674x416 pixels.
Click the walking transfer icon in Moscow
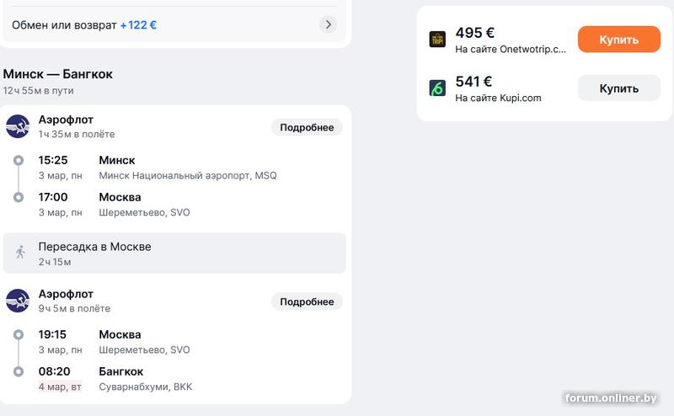[x=20, y=253]
